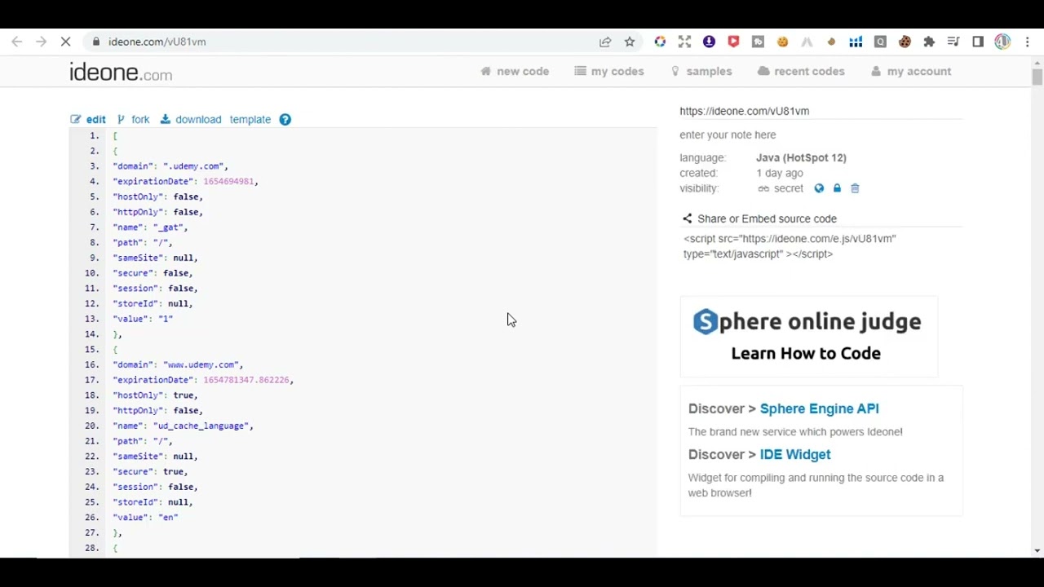This screenshot has height=587, width=1044.
Task: Open the purple download extension
Action: pos(709,42)
